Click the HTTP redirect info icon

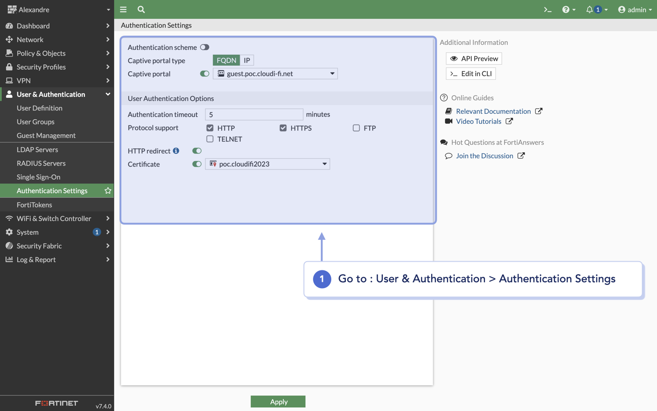tap(177, 151)
